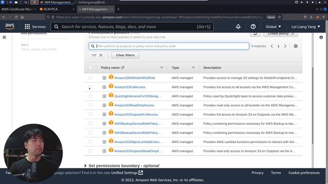
Task: Open the AmazonS3OutpostsFullAccess policy link
Action: [136, 114]
